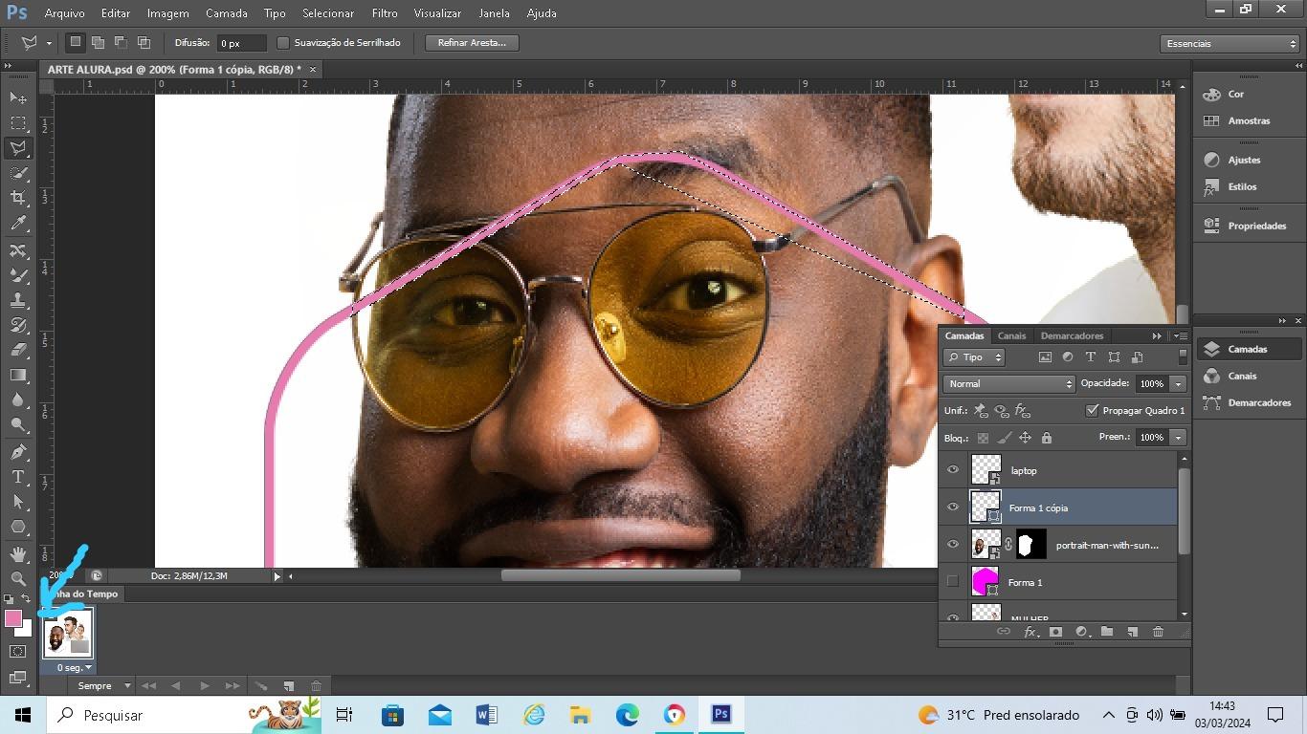The width and height of the screenshot is (1307, 734).
Task: Select the Move tool
Action: [18, 98]
